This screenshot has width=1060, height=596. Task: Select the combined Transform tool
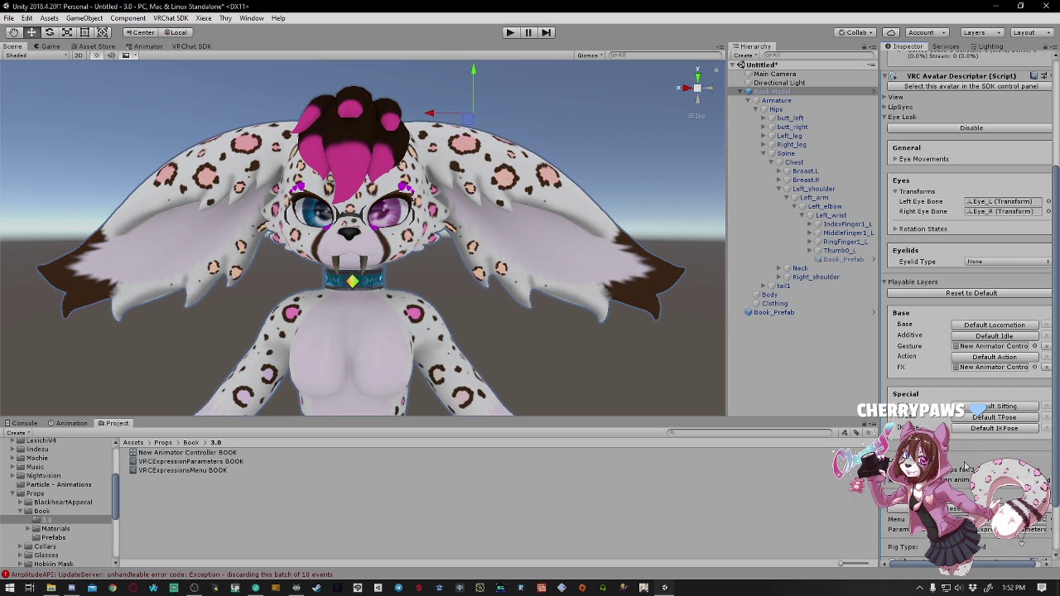[x=103, y=32]
